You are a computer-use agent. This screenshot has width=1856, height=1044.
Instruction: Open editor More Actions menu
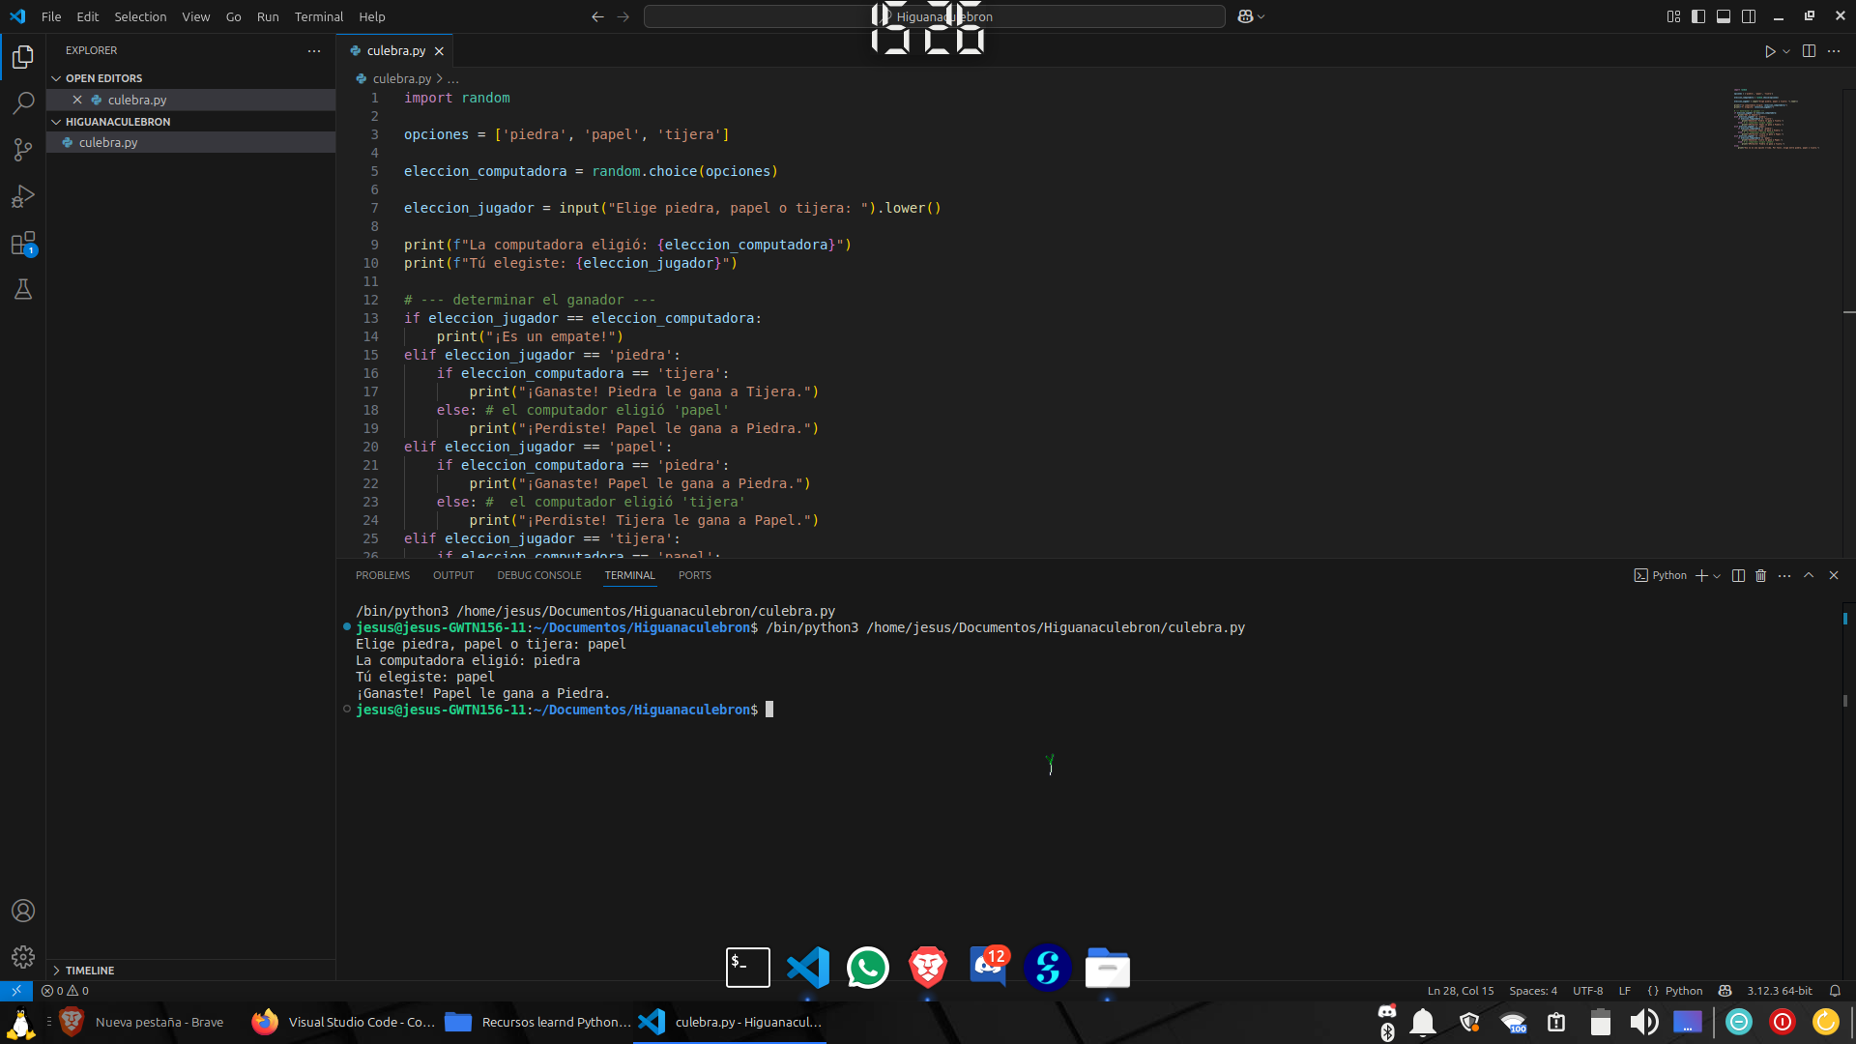pyautogui.click(x=1834, y=51)
